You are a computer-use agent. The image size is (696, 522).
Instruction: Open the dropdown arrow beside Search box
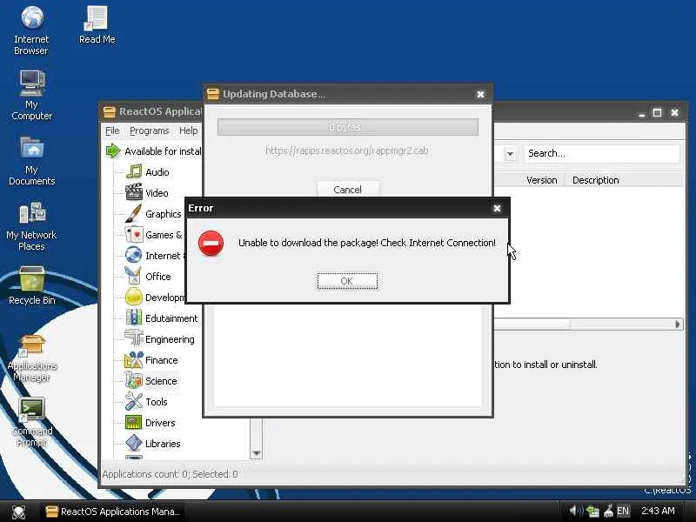(x=510, y=154)
